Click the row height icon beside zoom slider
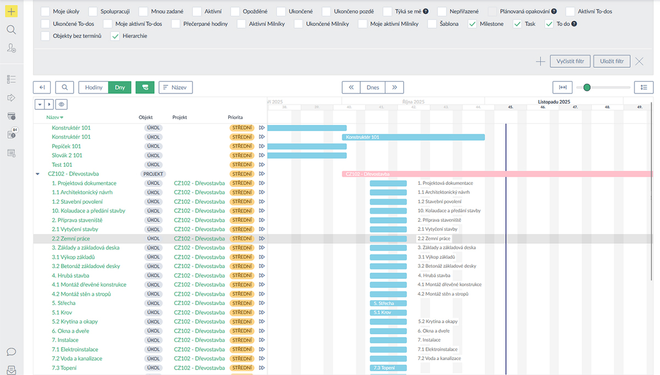660x375 pixels. [x=643, y=87]
